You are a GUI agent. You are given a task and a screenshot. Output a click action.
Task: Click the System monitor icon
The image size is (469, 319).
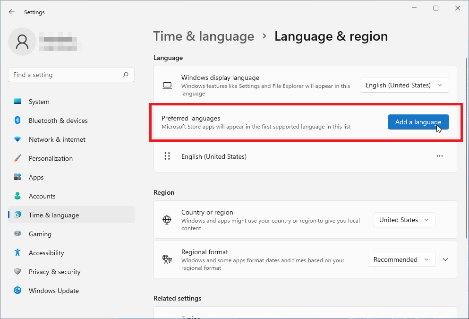[x=17, y=102]
